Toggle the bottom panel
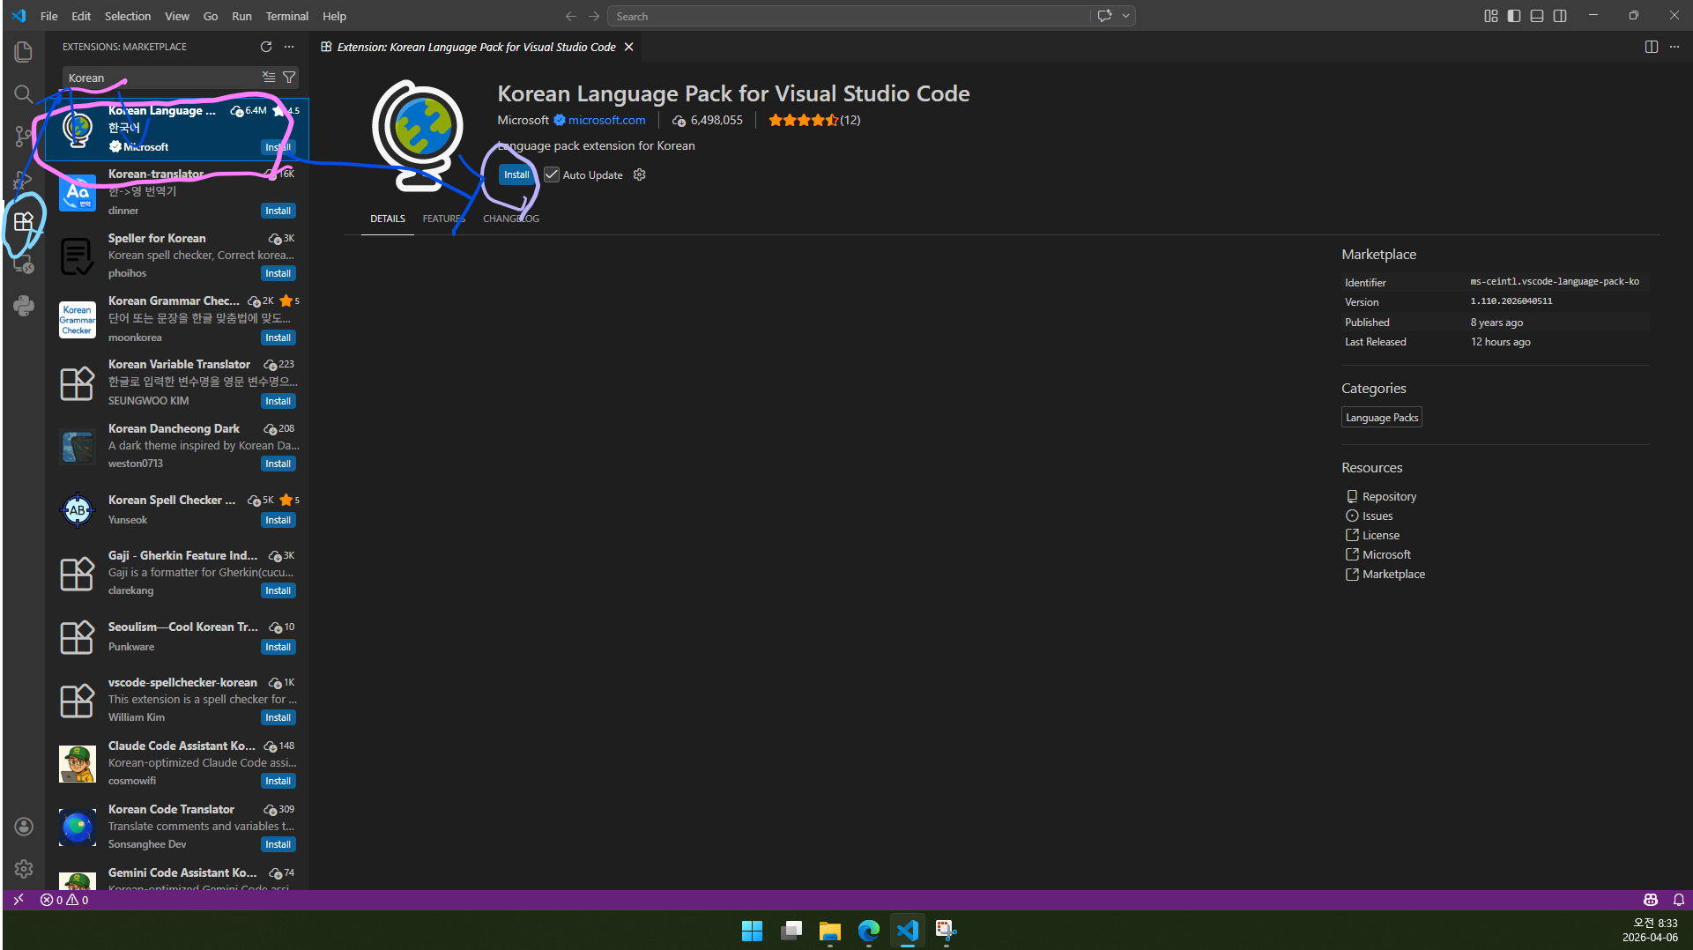 pyautogui.click(x=1537, y=16)
